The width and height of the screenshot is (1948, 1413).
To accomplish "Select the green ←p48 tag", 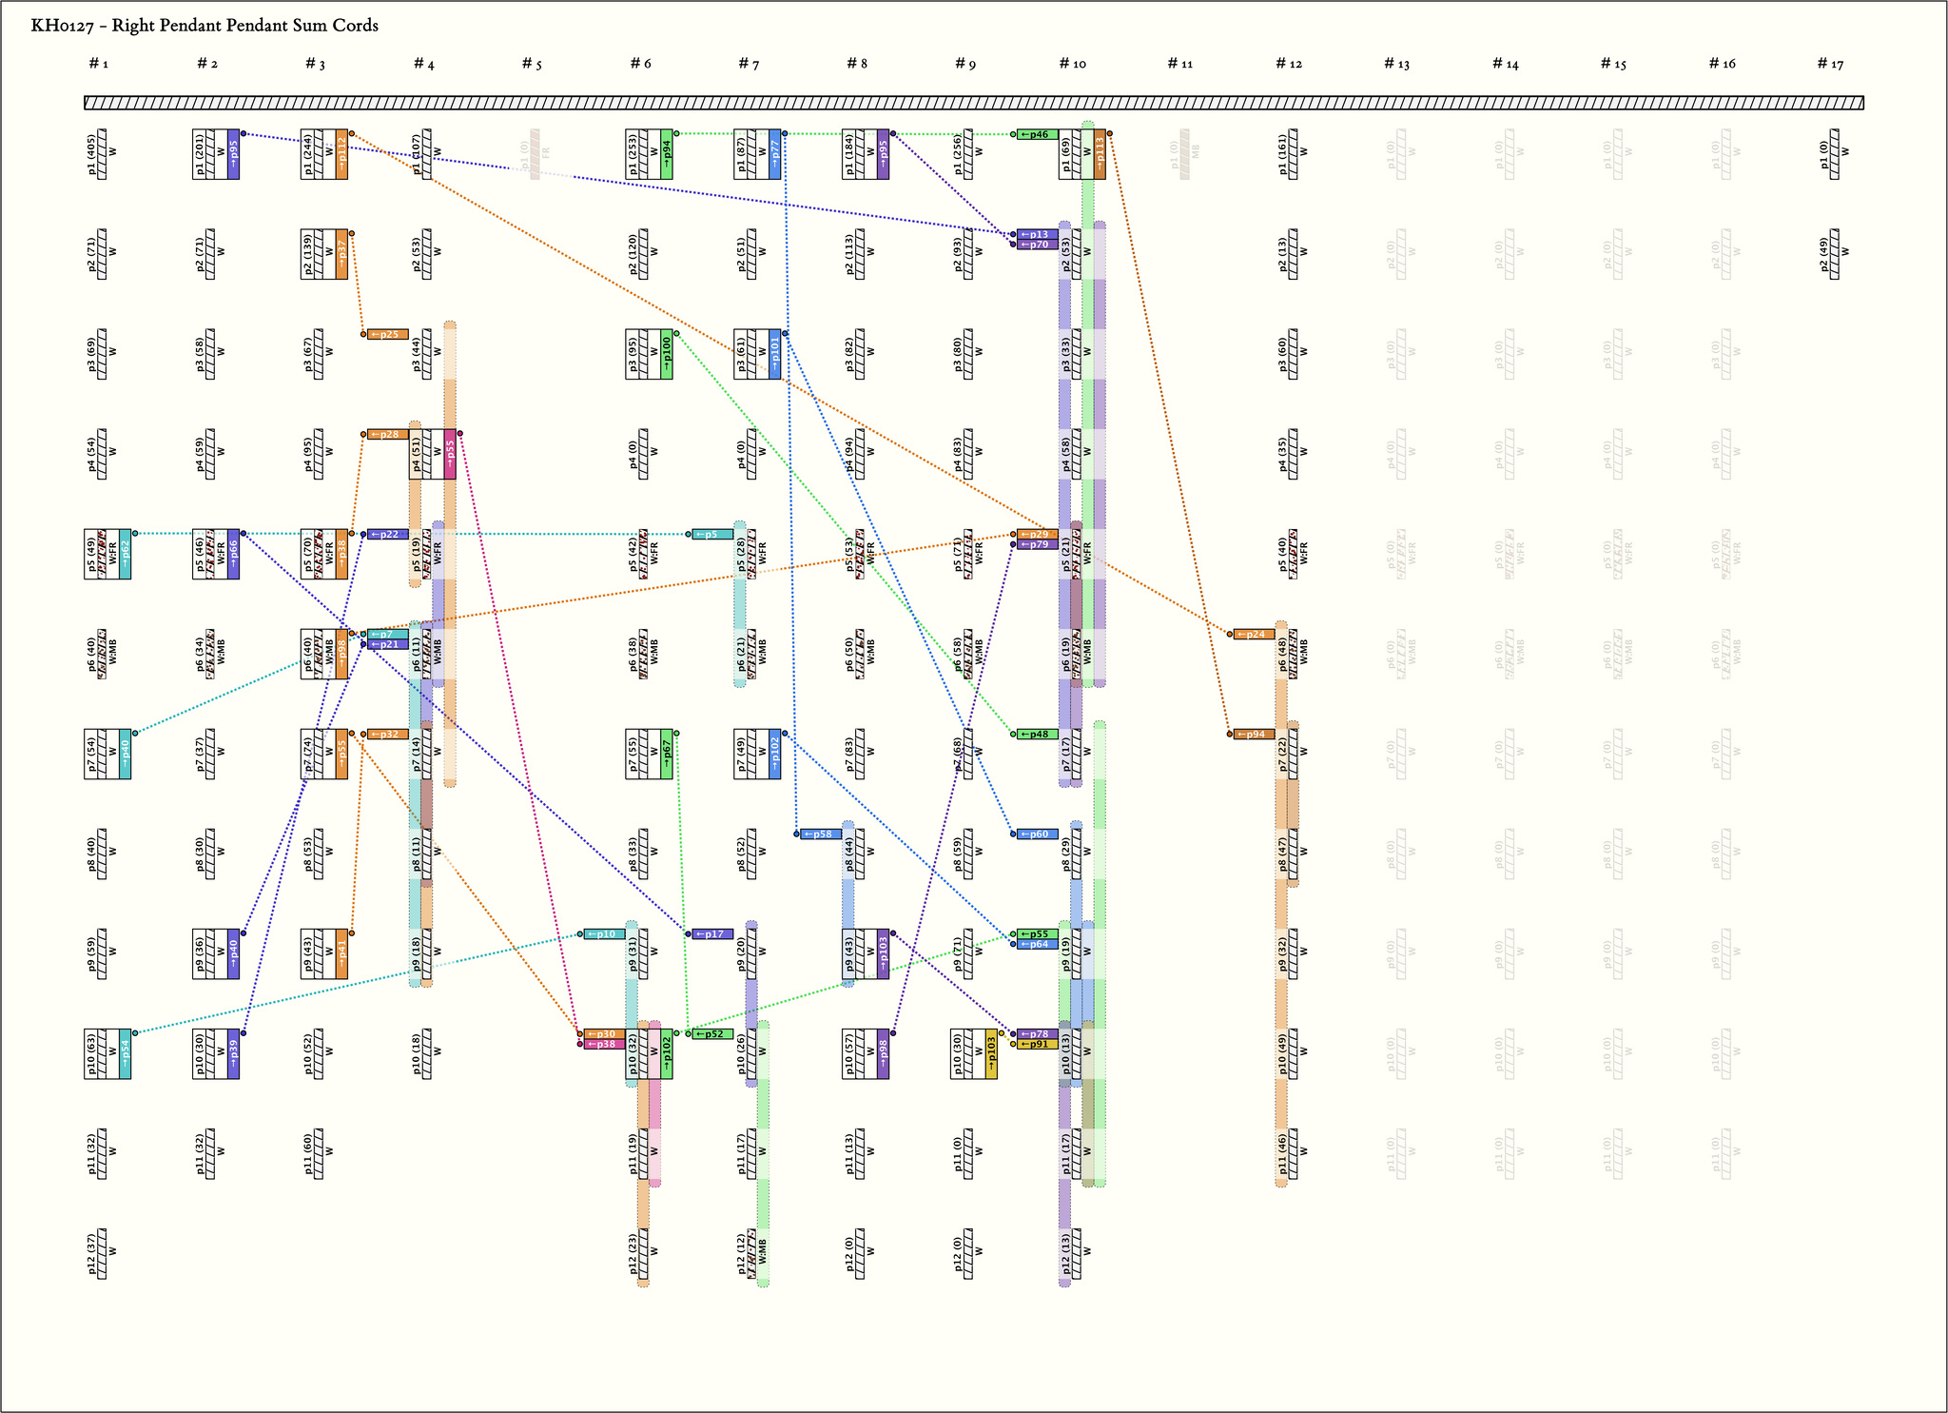I will [1037, 734].
